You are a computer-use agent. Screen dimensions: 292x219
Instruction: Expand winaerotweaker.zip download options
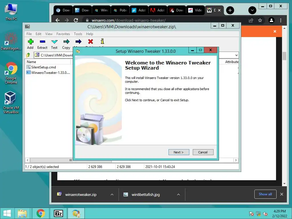pos(112,194)
